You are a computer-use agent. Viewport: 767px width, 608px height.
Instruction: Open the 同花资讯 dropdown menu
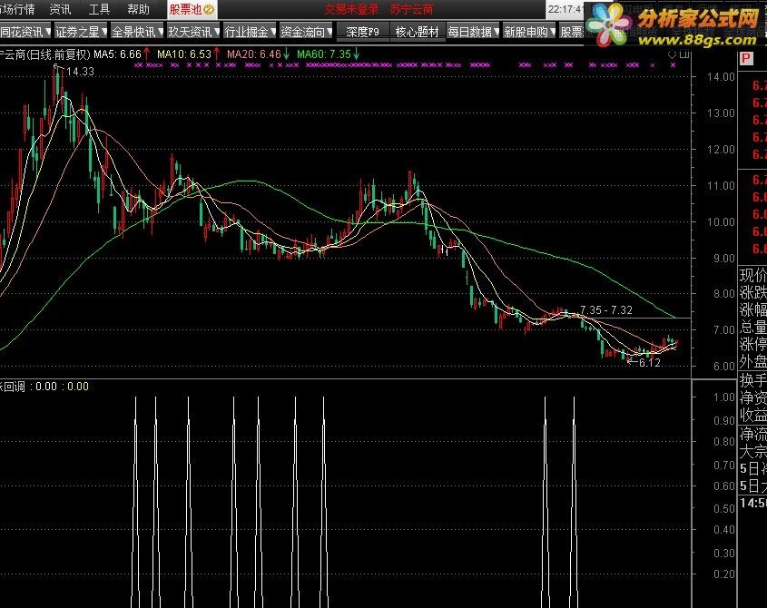(25, 32)
